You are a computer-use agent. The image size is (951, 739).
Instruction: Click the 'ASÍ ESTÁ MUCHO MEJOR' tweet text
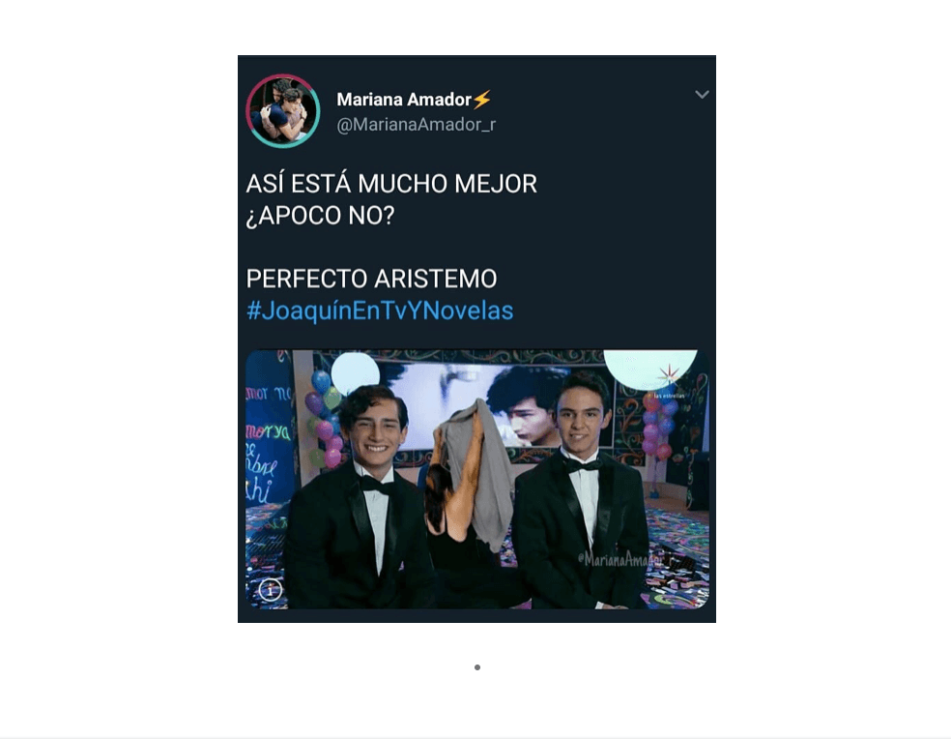point(391,184)
